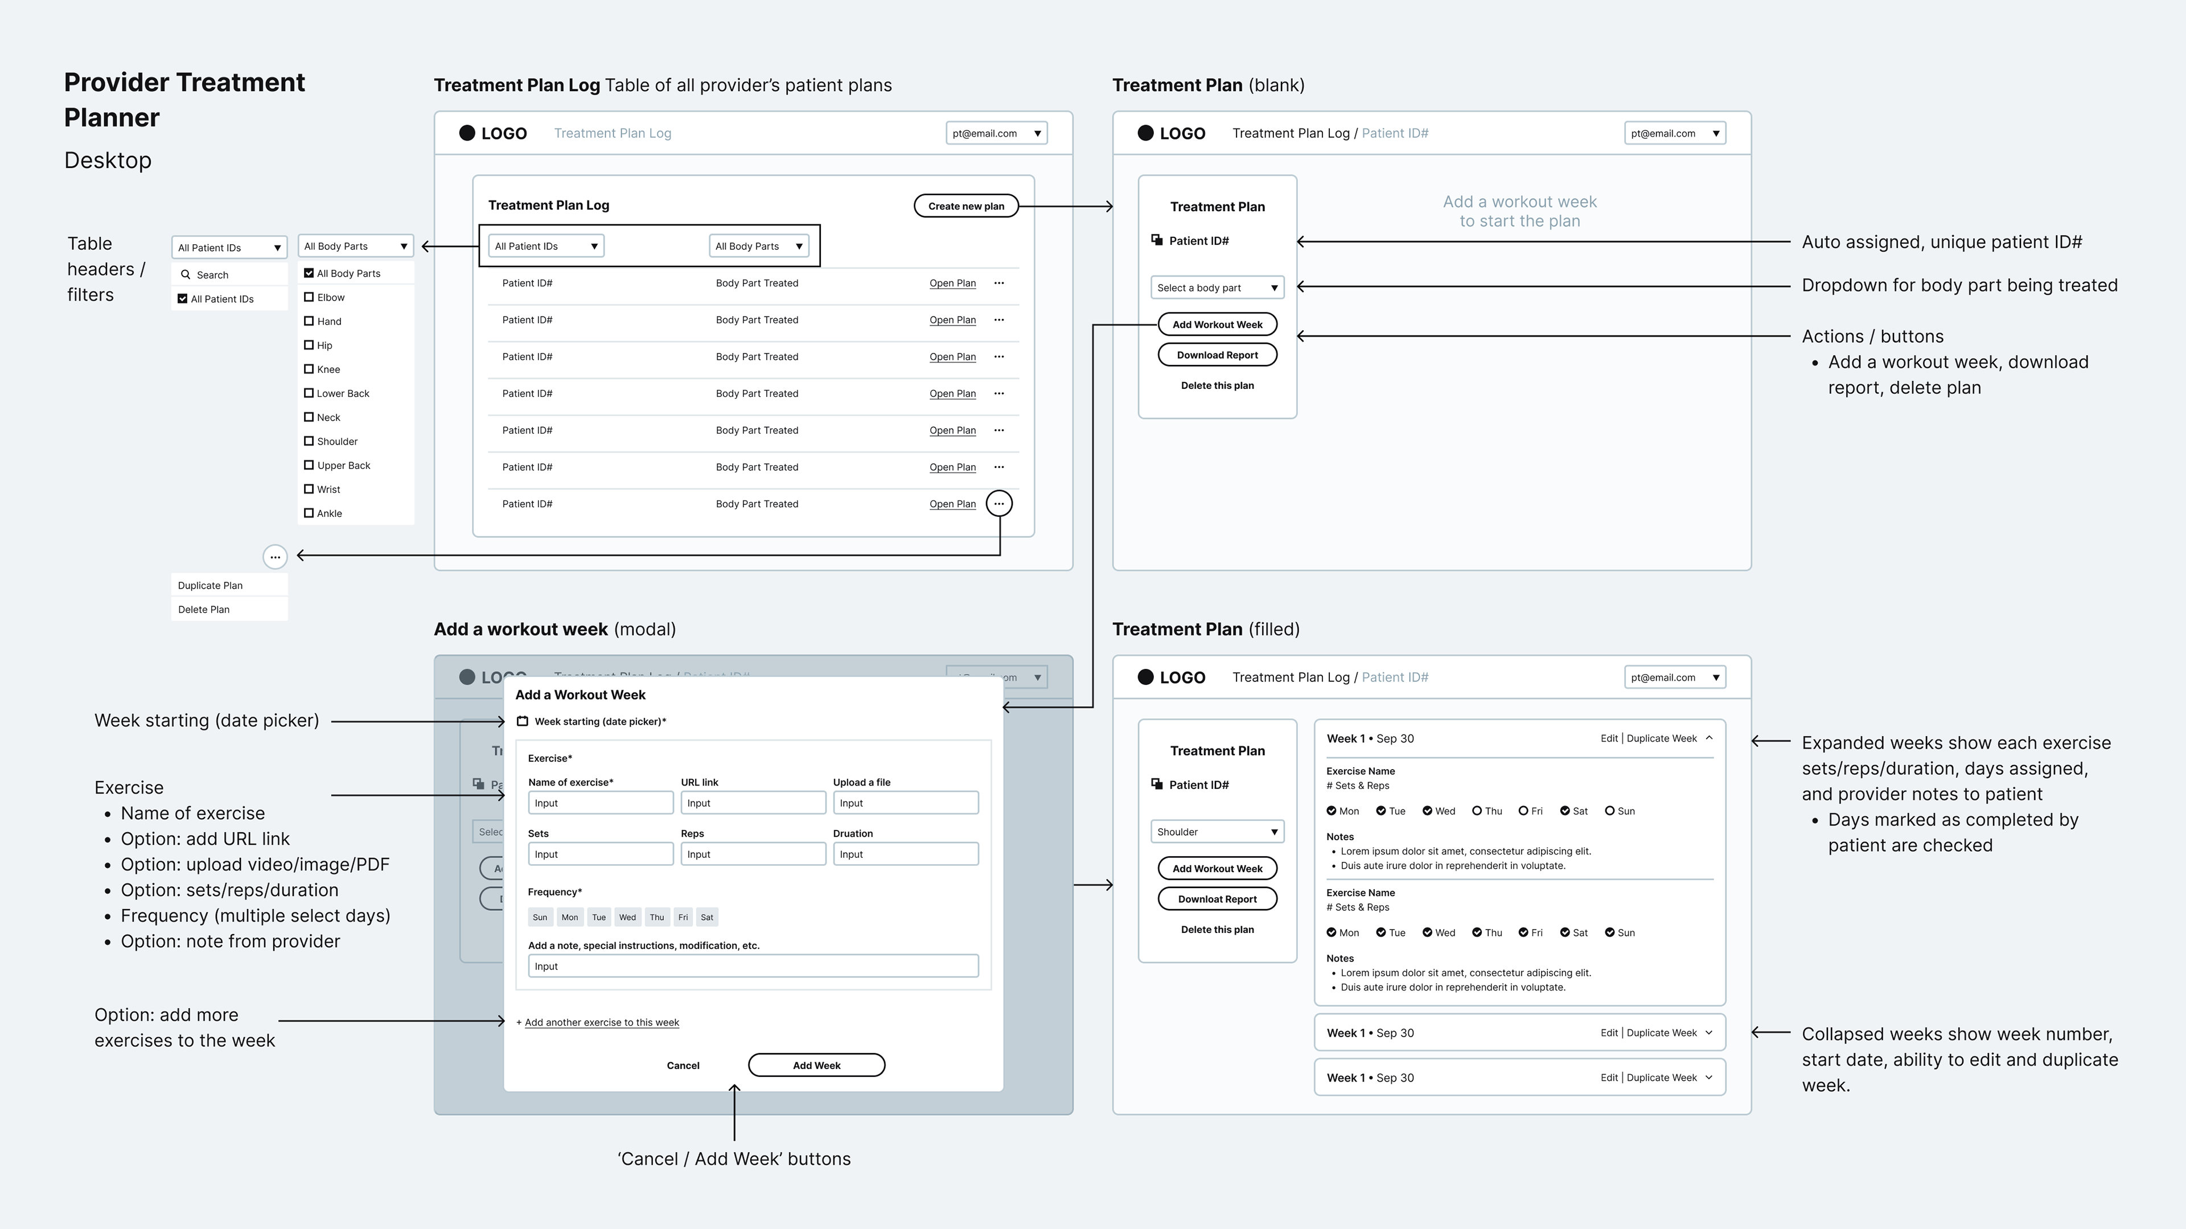
Task: Click Cancel in the Add a Workout Week modal
Action: tap(683, 1065)
